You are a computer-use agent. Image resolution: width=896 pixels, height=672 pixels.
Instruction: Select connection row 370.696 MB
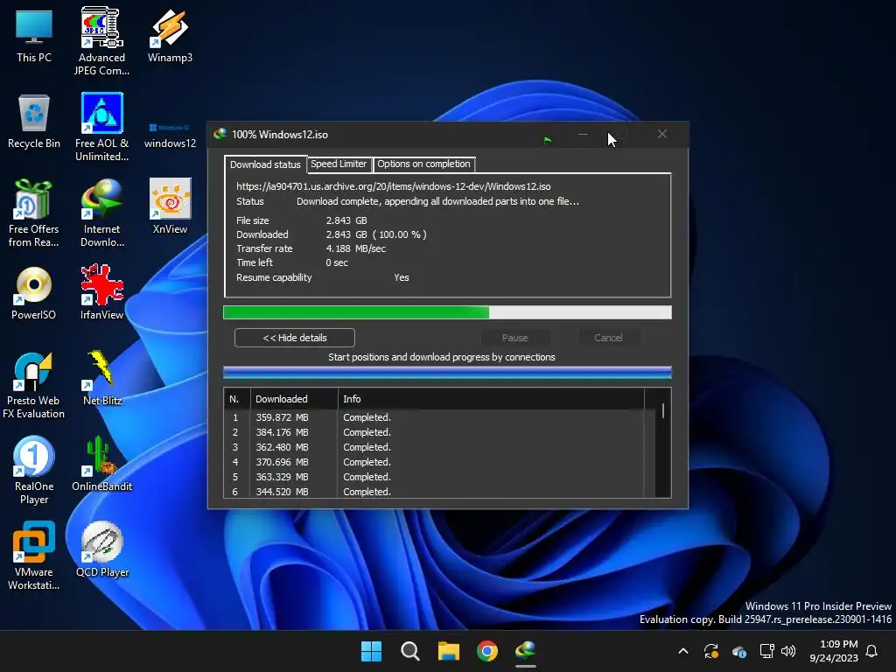434,462
